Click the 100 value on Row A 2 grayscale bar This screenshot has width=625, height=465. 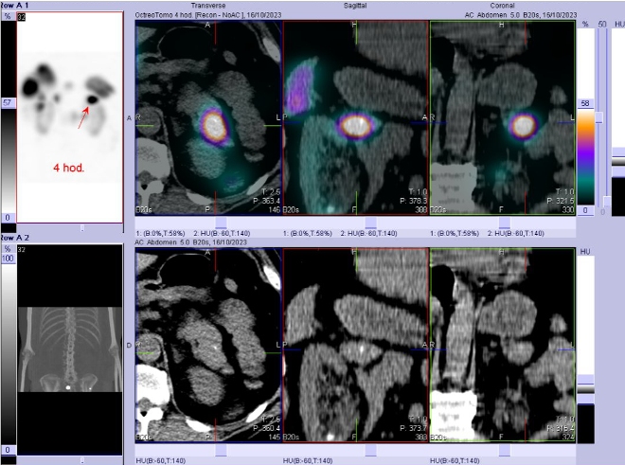tap(8, 259)
